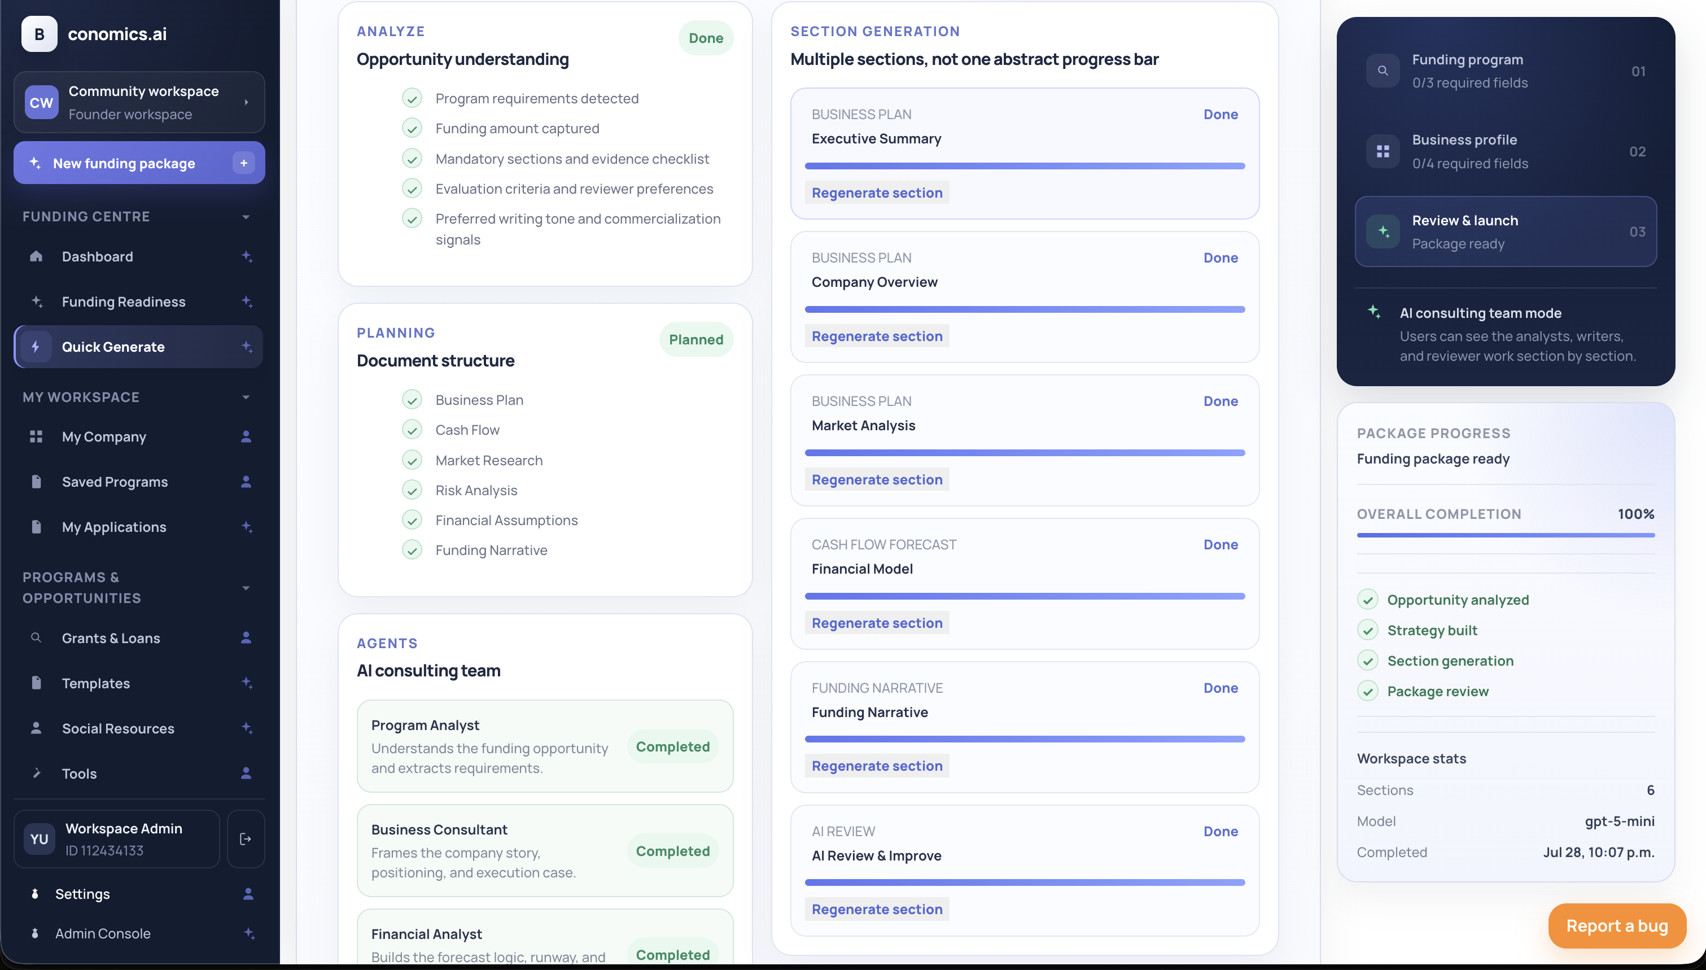
Task: Click the check beside Package review
Action: coord(1368,691)
